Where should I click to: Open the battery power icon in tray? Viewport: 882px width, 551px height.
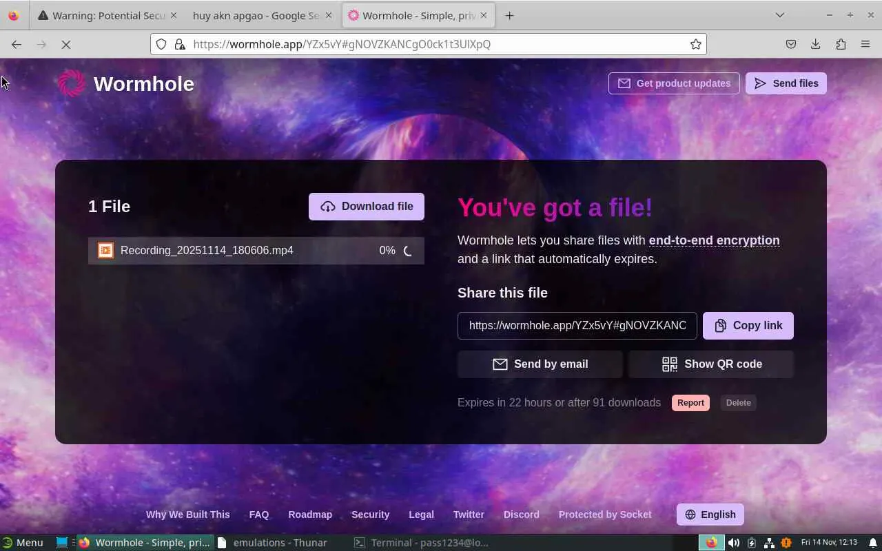click(752, 543)
